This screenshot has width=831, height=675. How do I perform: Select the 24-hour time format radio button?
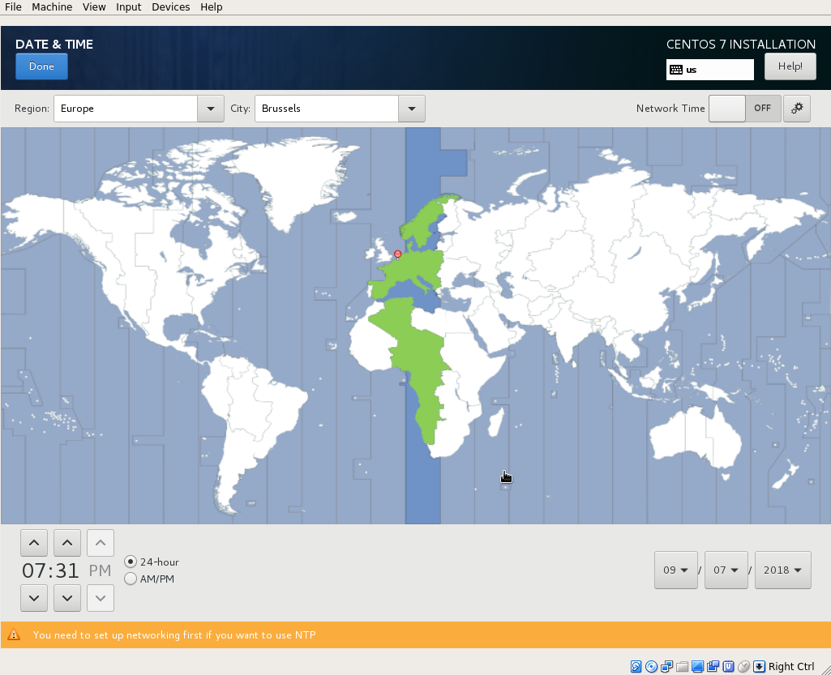pyautogui.click(x=130, y=562)
